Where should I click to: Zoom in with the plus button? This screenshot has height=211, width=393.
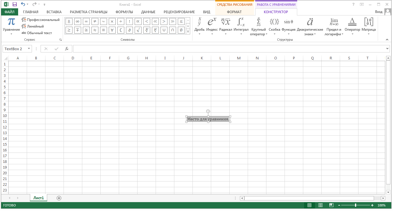tap(372, 205)
